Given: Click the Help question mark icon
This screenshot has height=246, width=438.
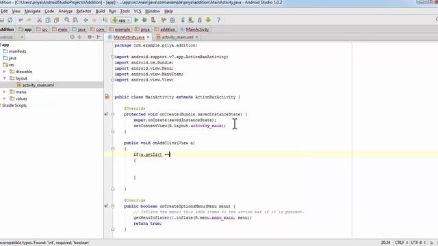Looking at the screenshot, I should pos(218,20).
